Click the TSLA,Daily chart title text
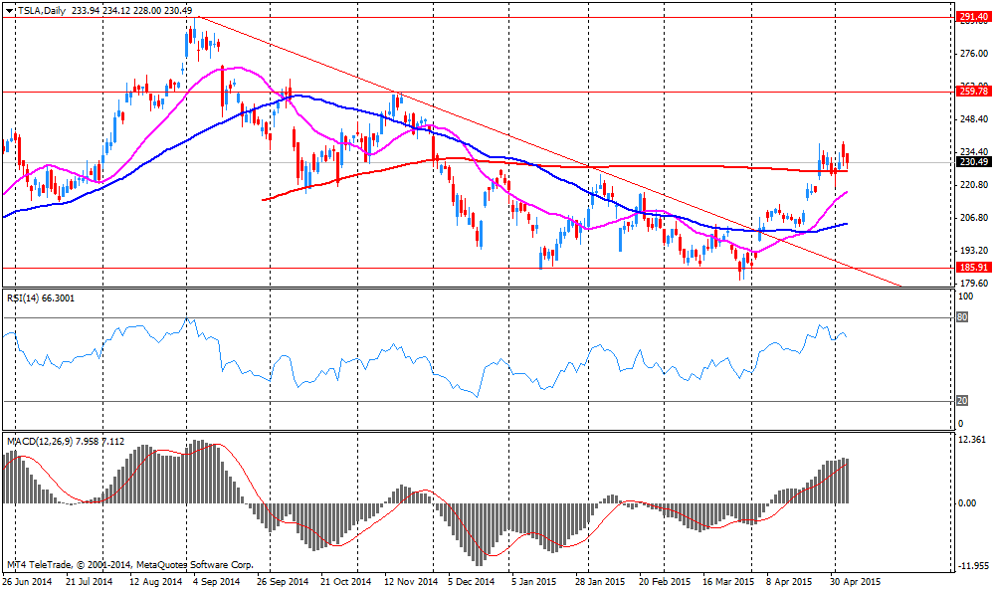This screenshot has width=994, height=590. coord(41,10)
